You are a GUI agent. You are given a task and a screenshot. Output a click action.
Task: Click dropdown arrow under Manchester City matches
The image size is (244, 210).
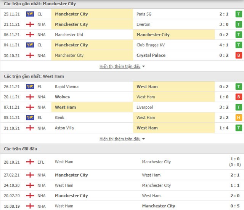click(143, 66)
